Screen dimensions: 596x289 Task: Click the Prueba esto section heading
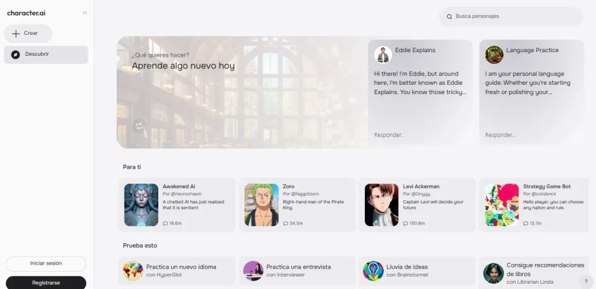[140, 245]
